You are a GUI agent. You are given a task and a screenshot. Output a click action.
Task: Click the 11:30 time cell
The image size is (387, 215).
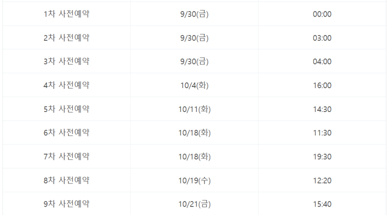(x=322, y=132)
